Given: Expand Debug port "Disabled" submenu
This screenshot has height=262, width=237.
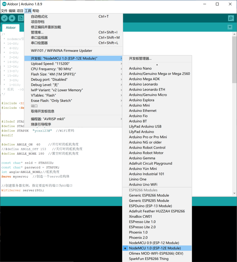Looking at the screenshot, I should 74,79.
